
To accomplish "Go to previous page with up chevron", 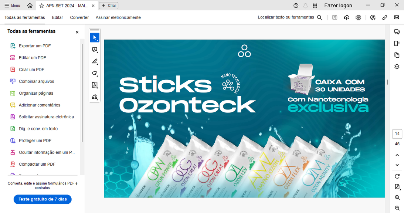I will pos(397,155).
